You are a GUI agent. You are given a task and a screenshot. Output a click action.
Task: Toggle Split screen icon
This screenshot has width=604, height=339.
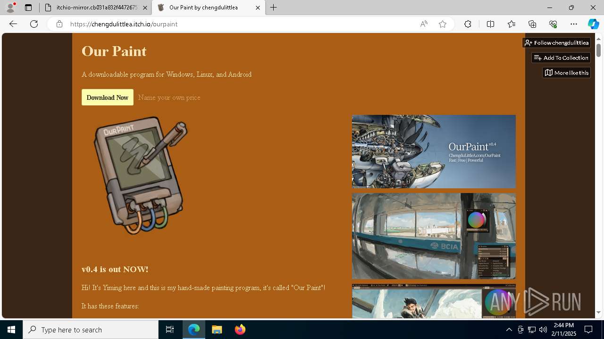(x=490, y=24)
